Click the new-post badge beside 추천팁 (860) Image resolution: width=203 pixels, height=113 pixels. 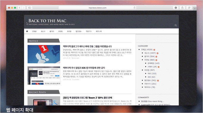(x=156, y=60)
